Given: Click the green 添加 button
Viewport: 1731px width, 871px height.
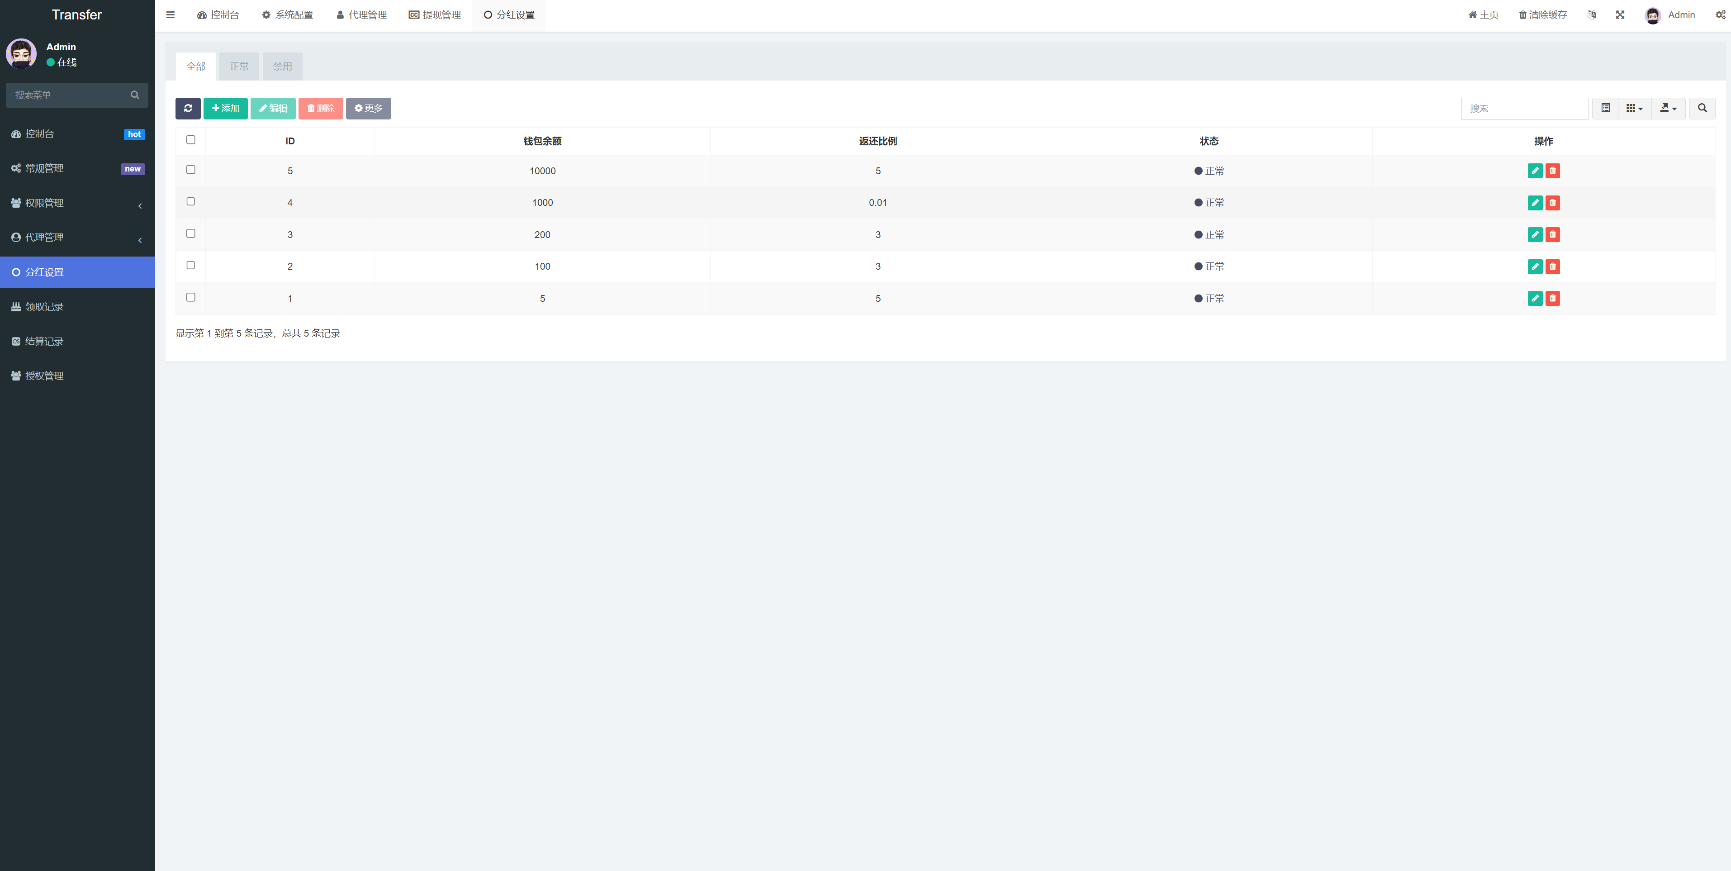Looking at the screenshot, I should (226, 108).
